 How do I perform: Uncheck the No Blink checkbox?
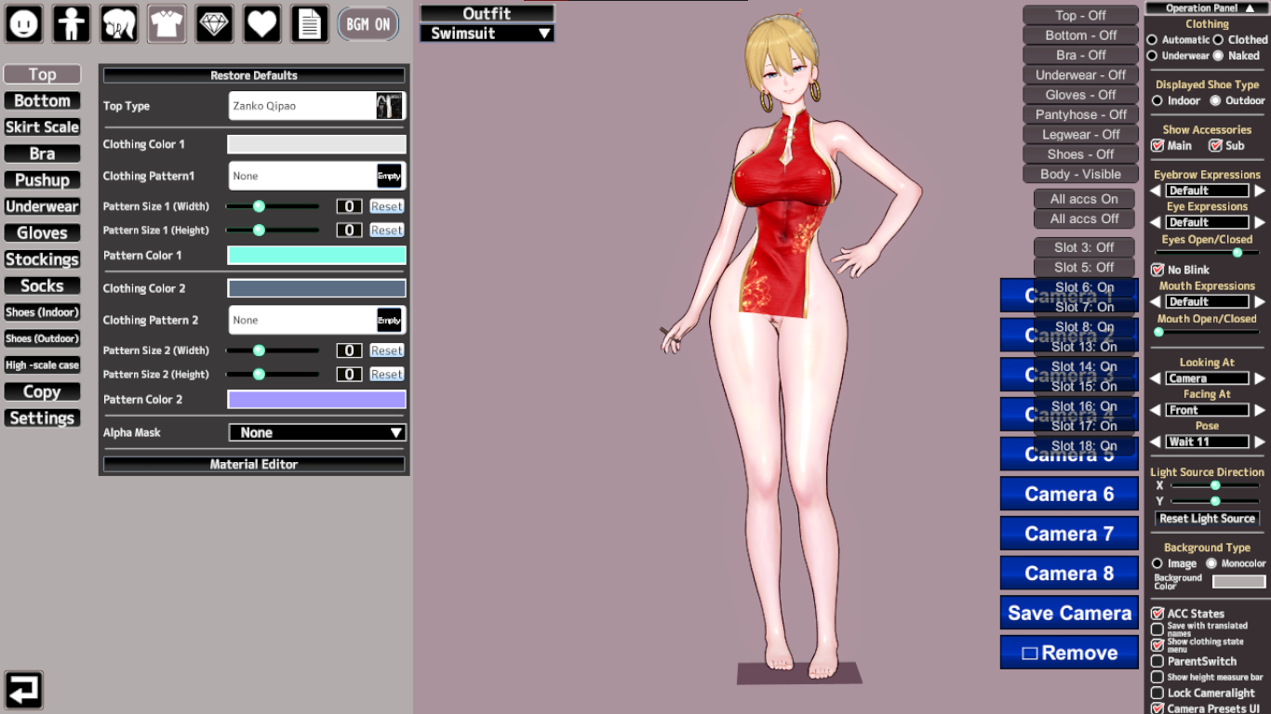pos(1157,270)
